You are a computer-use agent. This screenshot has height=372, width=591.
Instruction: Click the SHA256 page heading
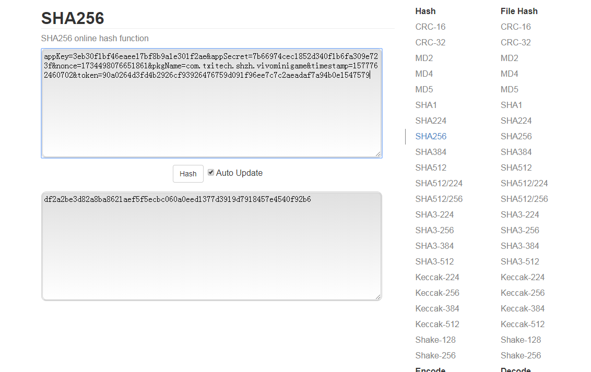tap(73, 18)
